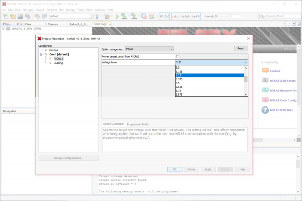
Task: Click the New Project toolbar icon
Action: (x=13, y=16)
